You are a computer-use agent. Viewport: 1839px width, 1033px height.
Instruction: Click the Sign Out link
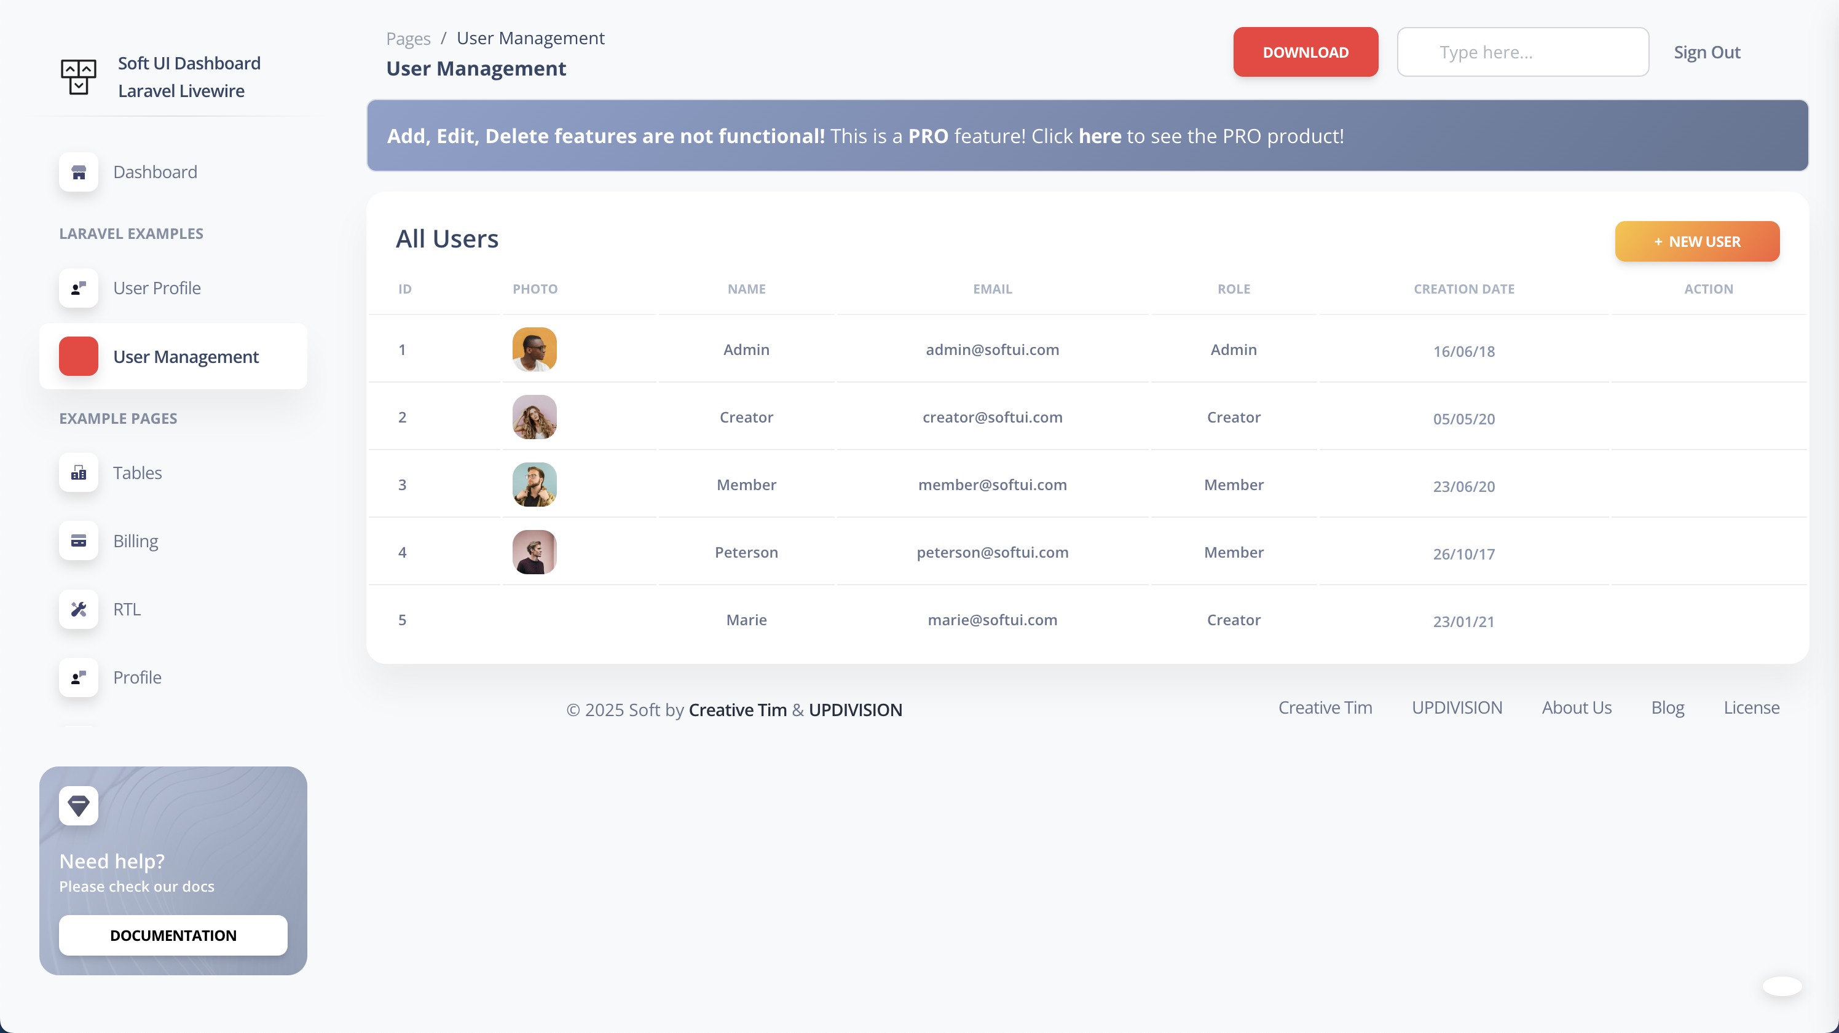point(1706,52)
